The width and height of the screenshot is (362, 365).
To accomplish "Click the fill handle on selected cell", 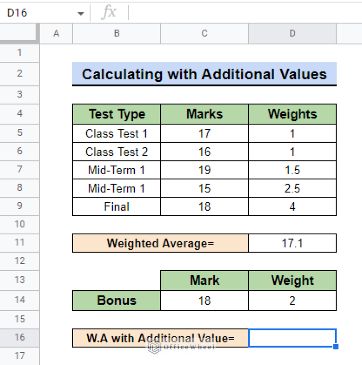I will coord(336,347).
